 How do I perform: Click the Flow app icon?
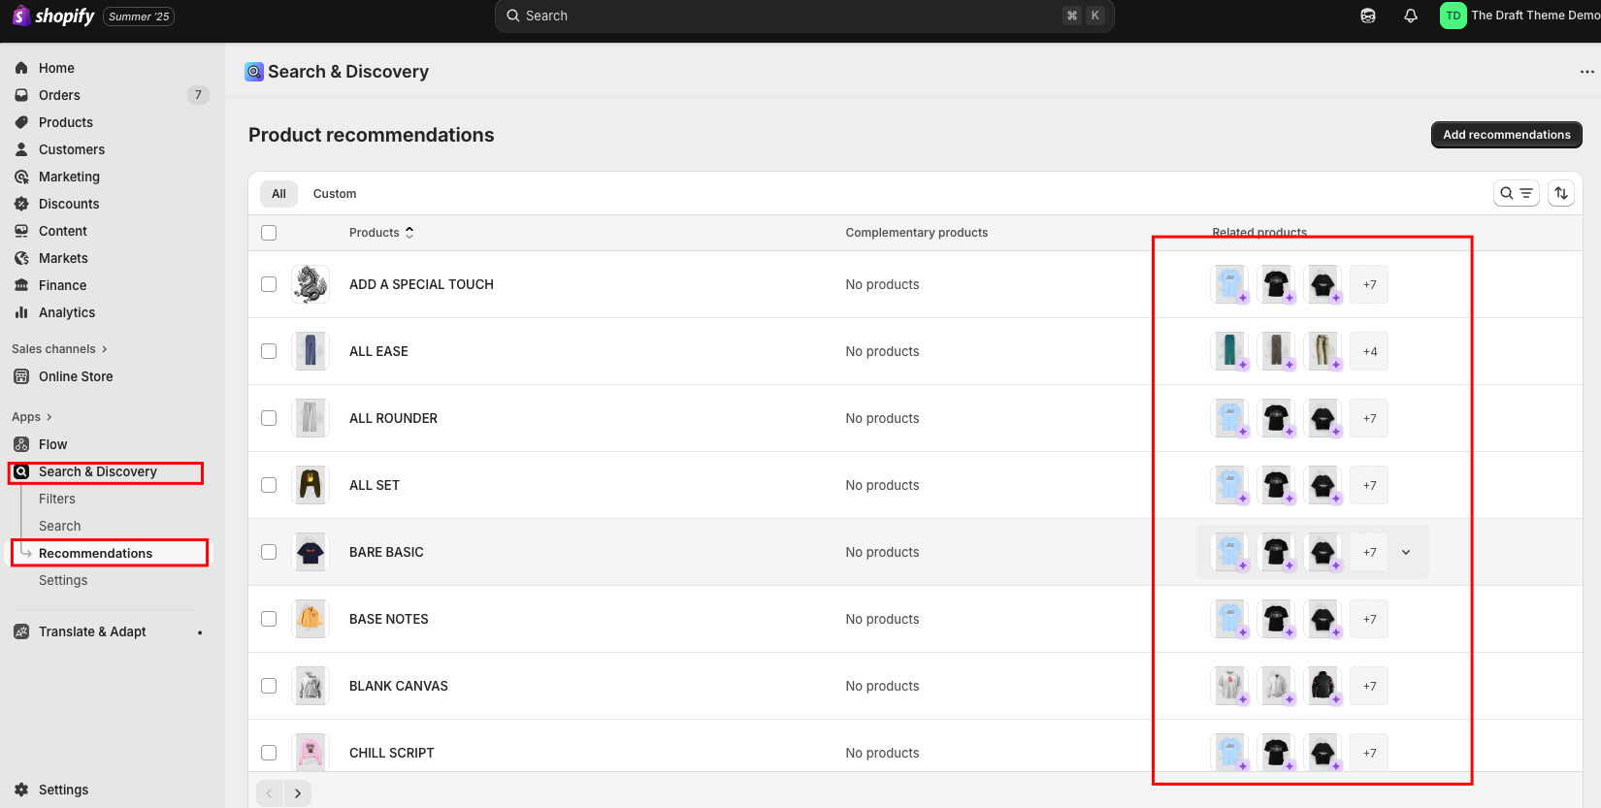click(21, 444)
